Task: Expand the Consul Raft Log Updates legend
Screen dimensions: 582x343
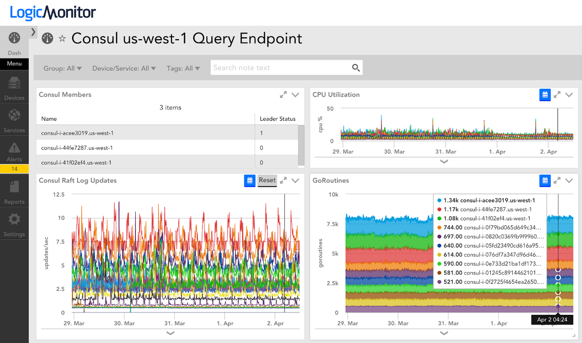Action: 170,333
